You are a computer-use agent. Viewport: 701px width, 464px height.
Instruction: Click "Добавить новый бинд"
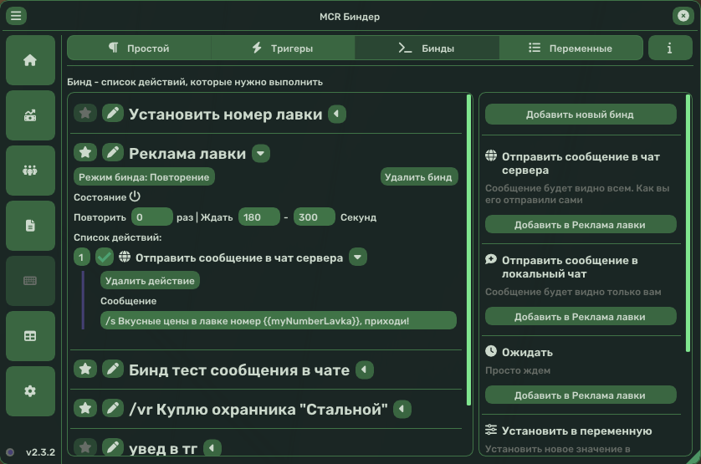coord(581,115)
